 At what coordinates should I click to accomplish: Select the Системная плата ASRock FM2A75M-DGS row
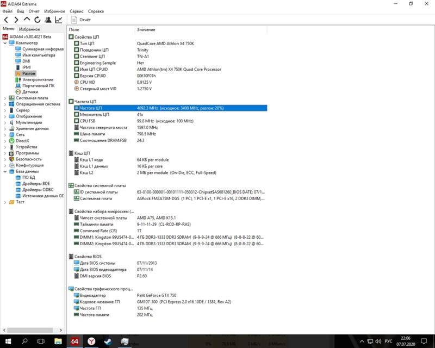pos(167,198)
